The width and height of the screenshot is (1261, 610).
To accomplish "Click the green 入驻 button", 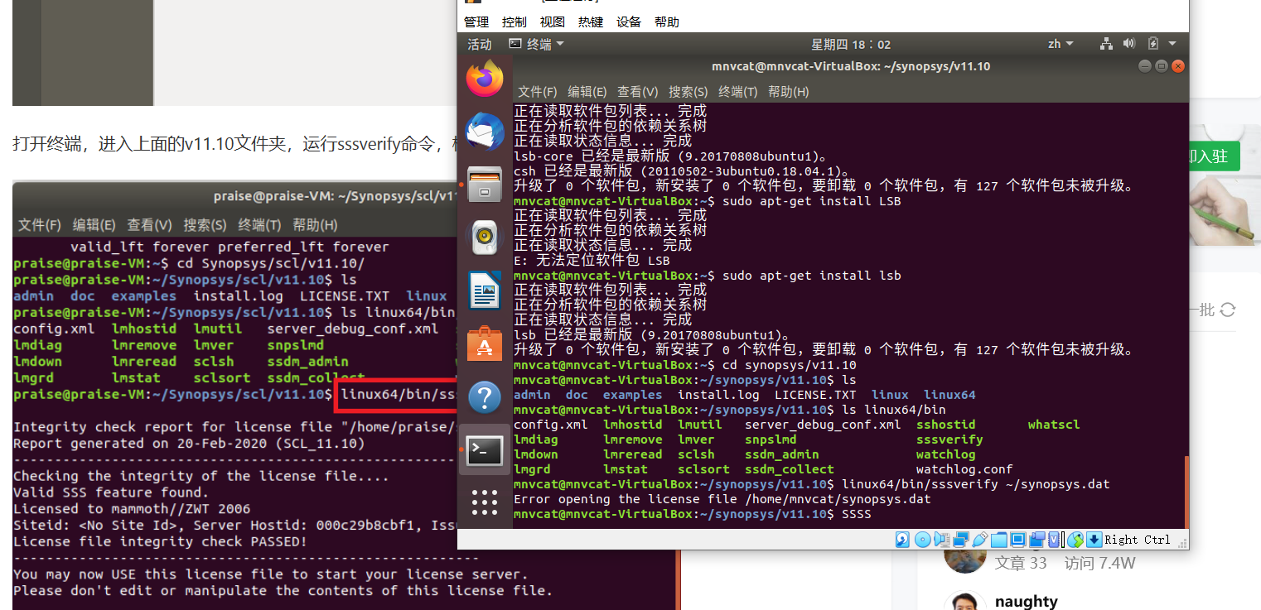I will click(1214, 156).
